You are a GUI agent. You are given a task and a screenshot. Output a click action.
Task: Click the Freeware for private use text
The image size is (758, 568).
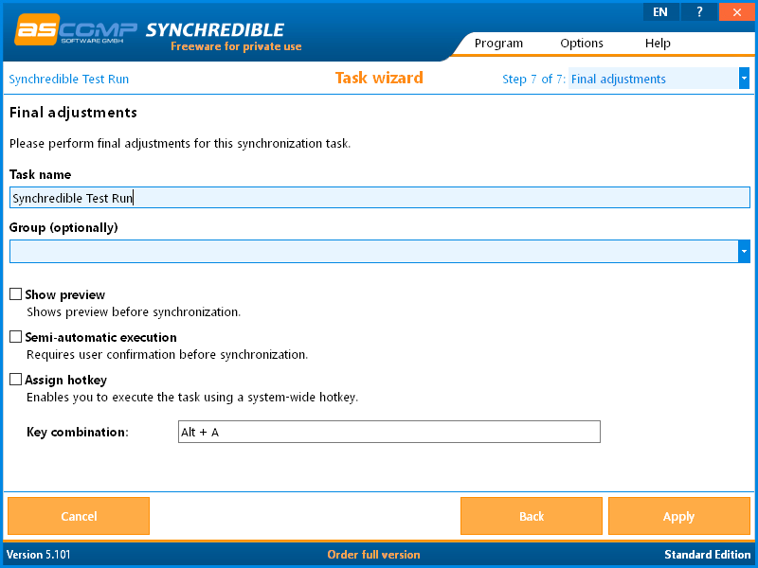[x=236, y=46]
